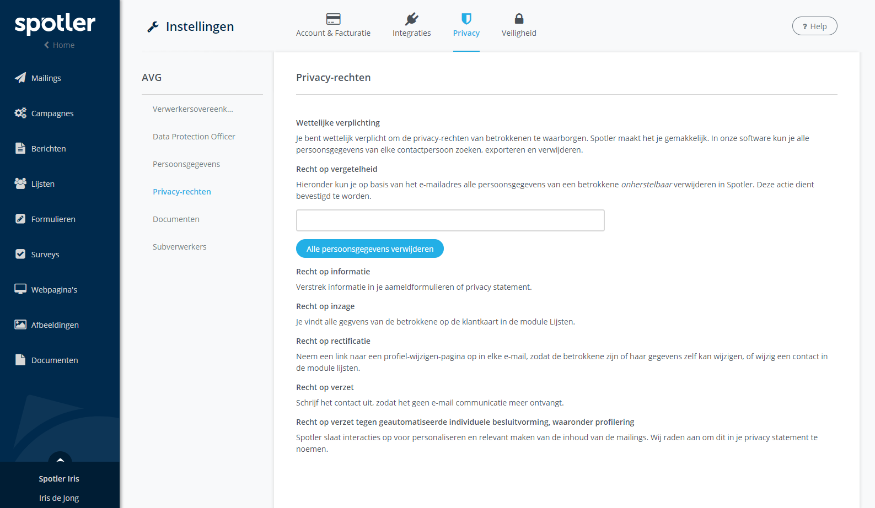Click the Webpagina's monitor icon

[20, 289]
